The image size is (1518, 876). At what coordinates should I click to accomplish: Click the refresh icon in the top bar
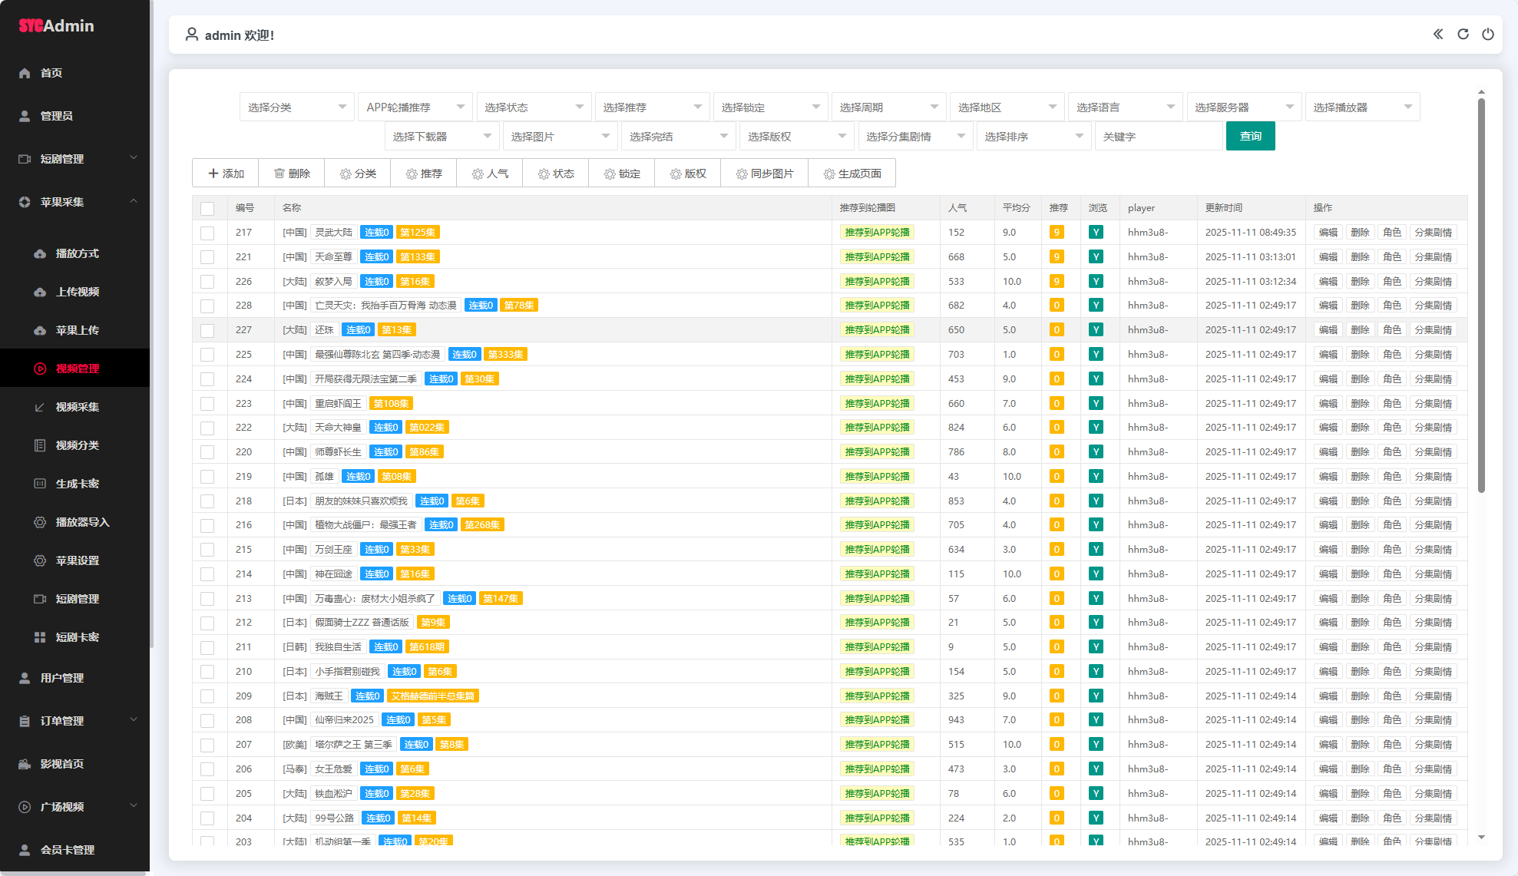(1463, 34)
